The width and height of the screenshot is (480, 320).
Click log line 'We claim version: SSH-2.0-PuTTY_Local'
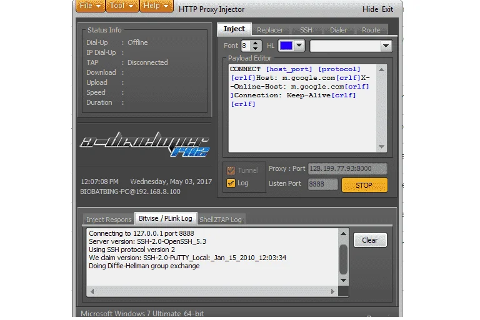[x=187, y=258]
